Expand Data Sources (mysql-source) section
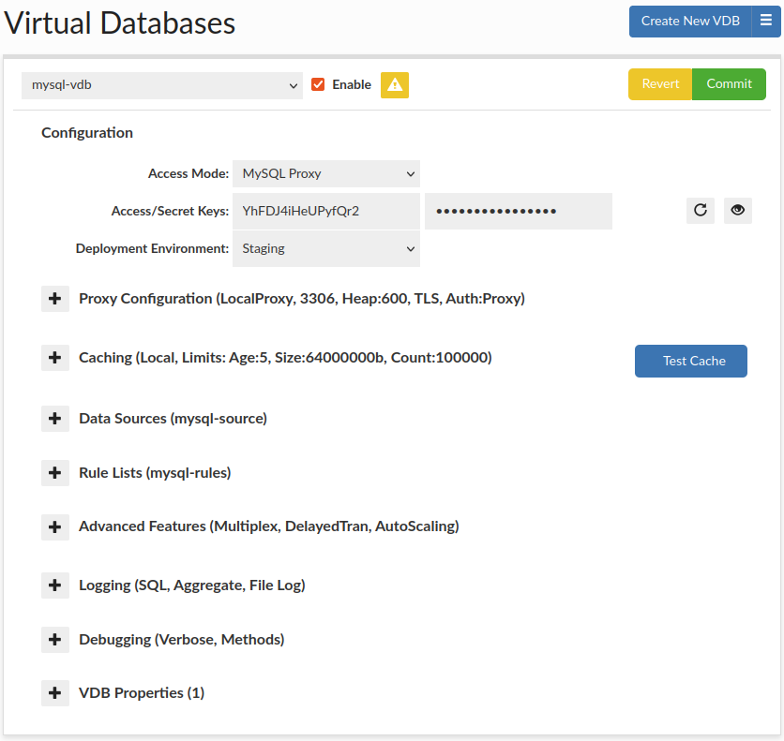Screen dimensions: 784x741 pos(55,419)
